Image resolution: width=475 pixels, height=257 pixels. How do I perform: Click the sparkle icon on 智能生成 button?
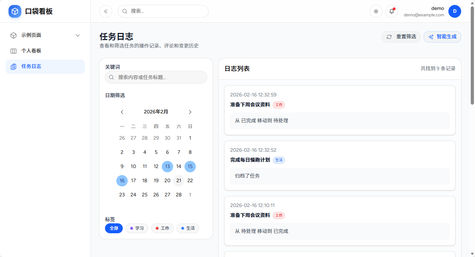(x=431, y=37)
